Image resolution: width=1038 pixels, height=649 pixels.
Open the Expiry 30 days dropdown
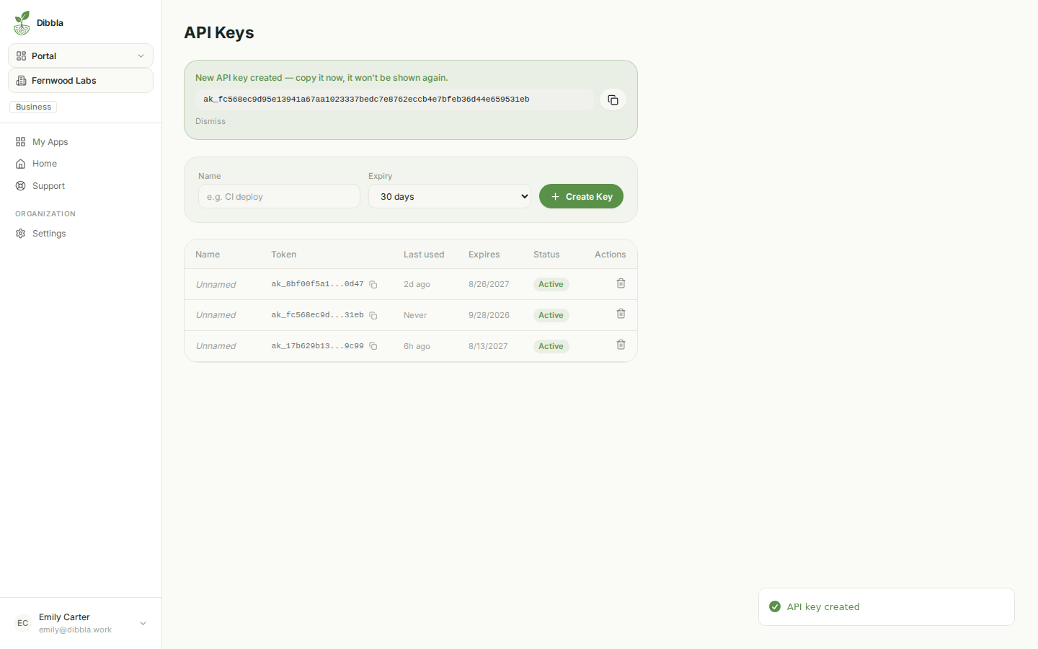450,196
